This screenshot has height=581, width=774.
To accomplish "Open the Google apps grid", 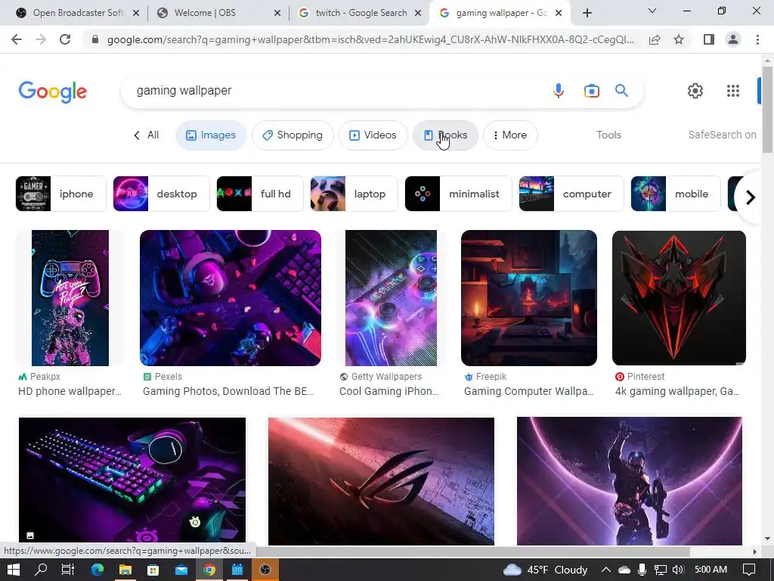I will [733, 91].
